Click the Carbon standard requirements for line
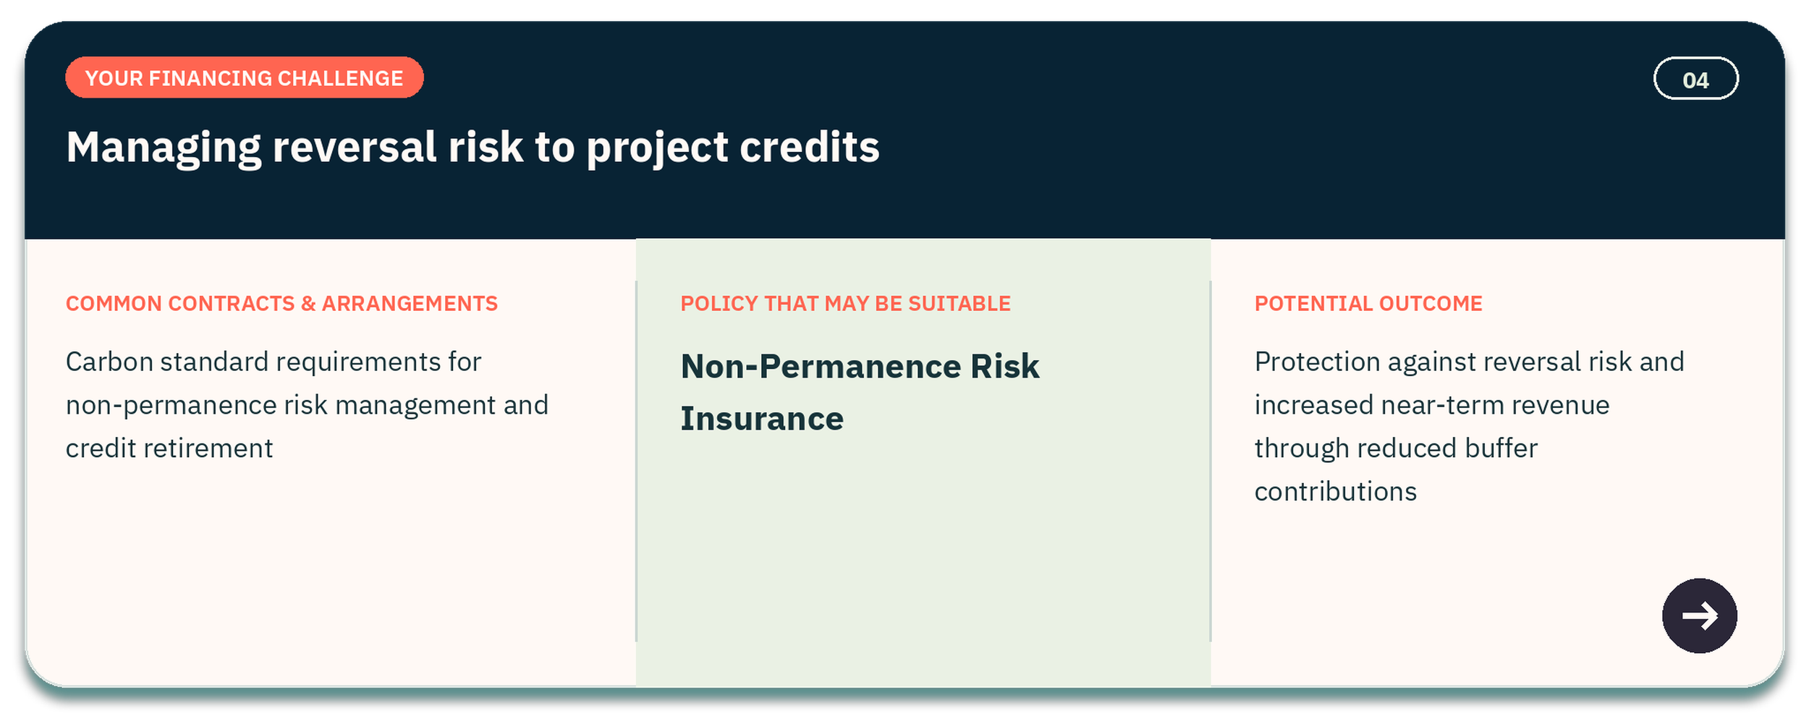 point(274,362)
